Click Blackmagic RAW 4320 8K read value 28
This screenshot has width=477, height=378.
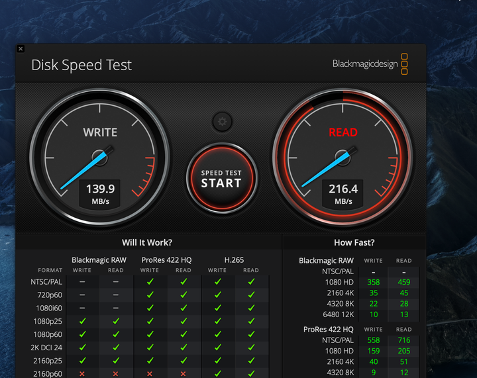click(x=403, y=304)
